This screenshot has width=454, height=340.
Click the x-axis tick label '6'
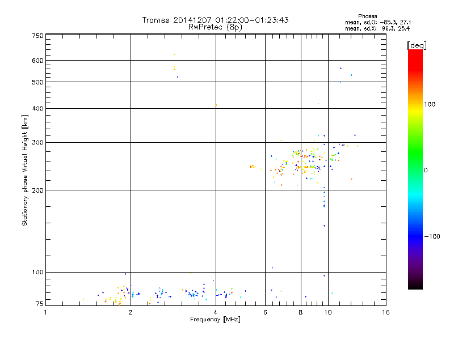tap(265, 312)
